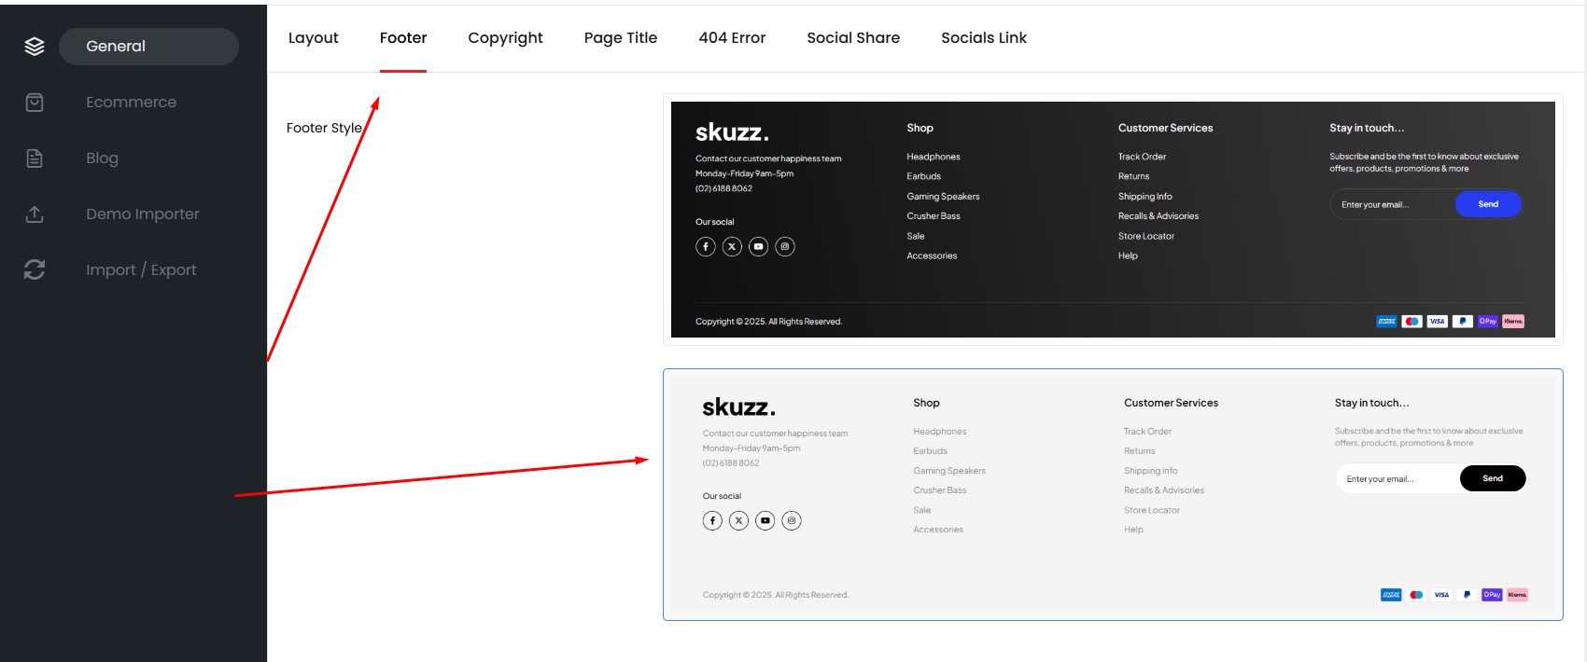Click the General layers icon in sidebar

click(x=35, y=47)
